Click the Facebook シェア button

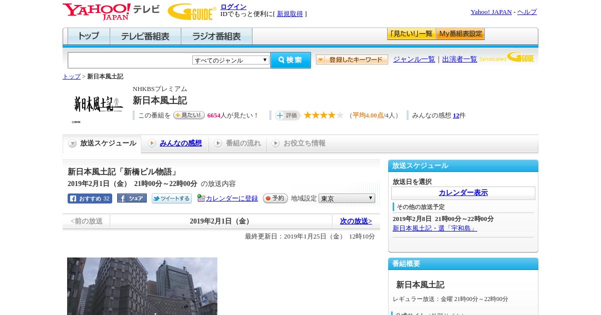point(132,198)
